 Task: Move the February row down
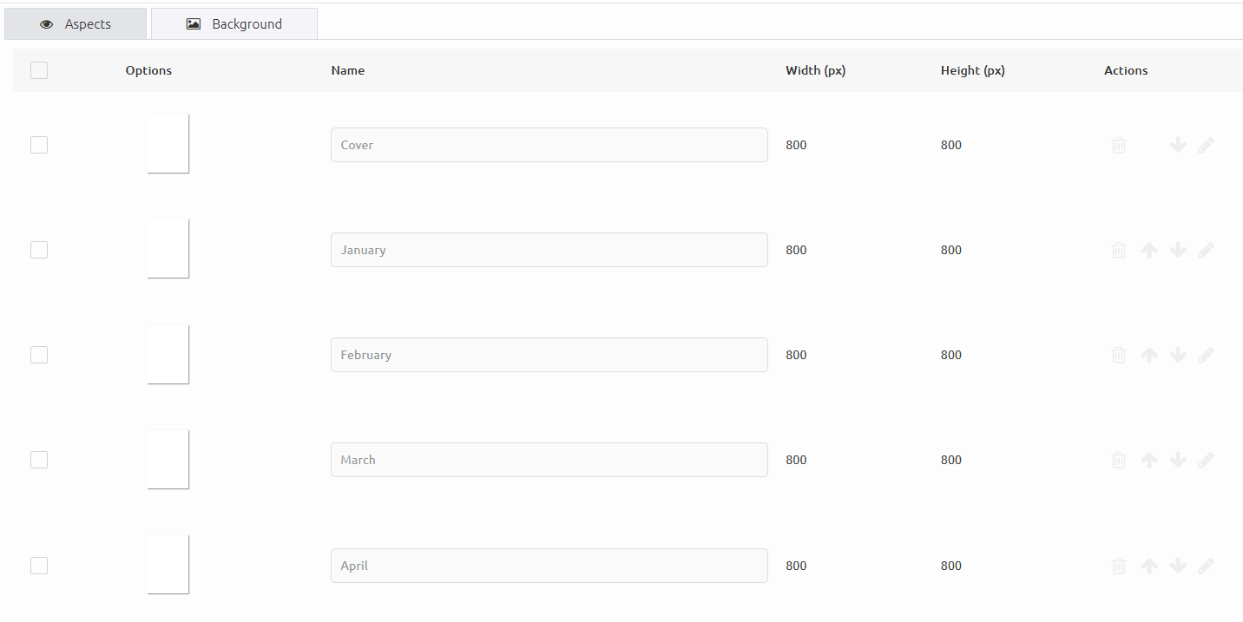click(1178, 355)
